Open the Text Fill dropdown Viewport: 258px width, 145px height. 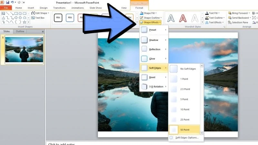point(213,13)
